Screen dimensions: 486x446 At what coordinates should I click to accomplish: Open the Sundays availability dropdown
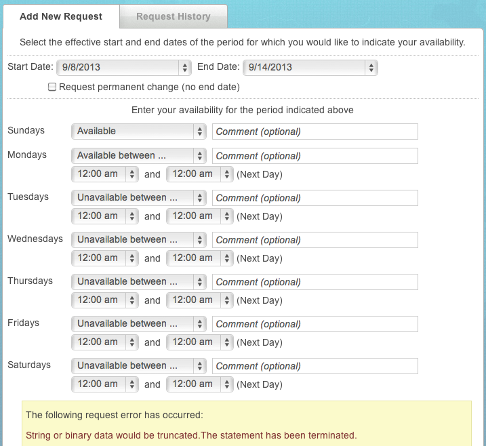[x=139, y=131]
